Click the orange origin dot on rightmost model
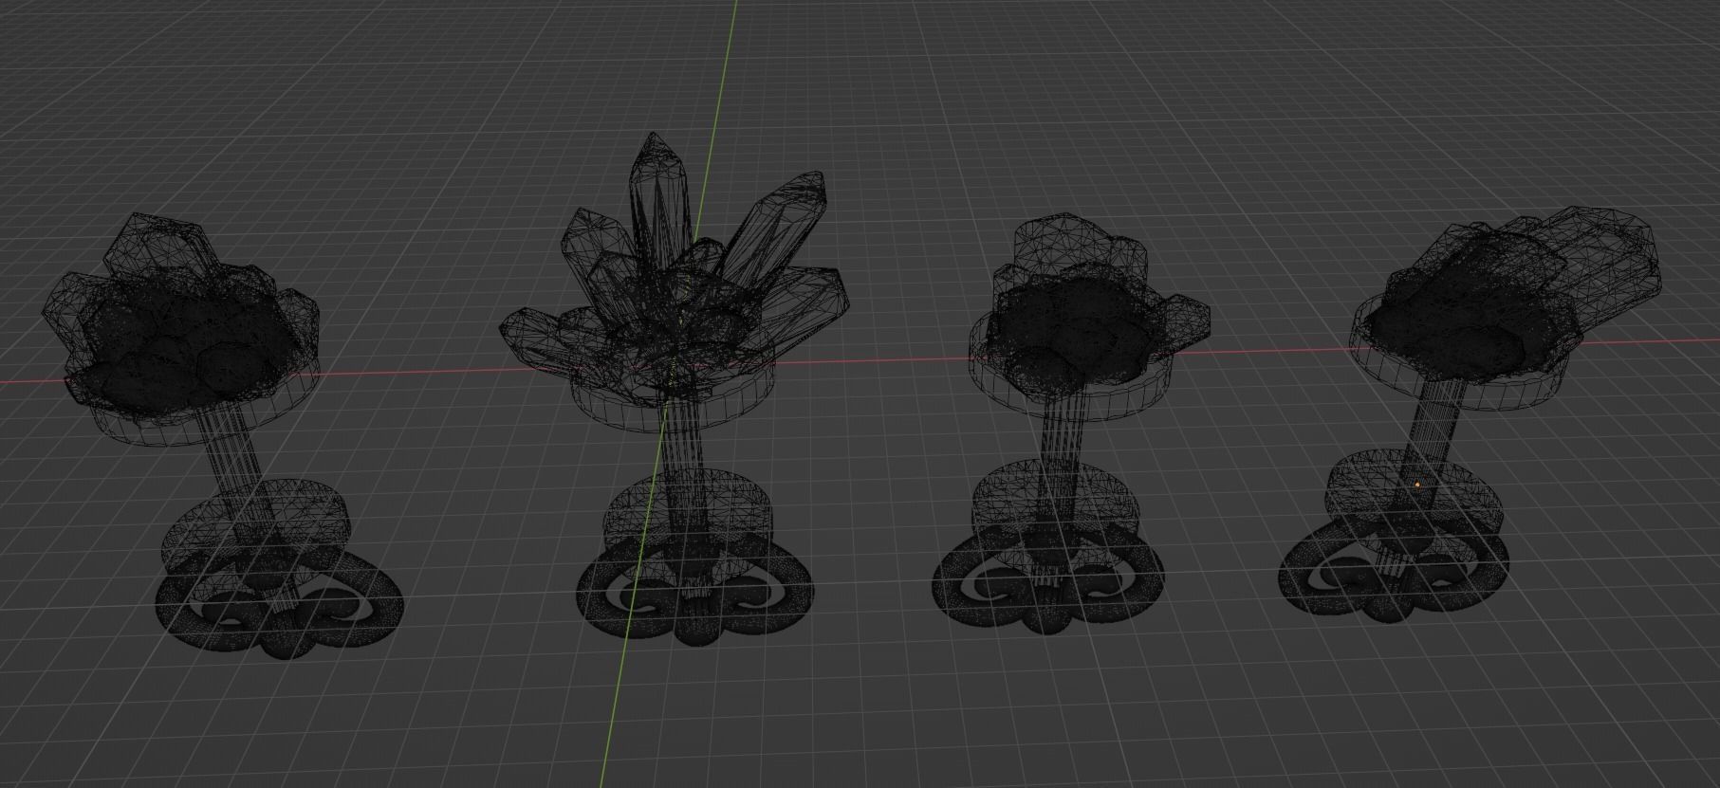1720x788 pixels. tap(1418, 485)
